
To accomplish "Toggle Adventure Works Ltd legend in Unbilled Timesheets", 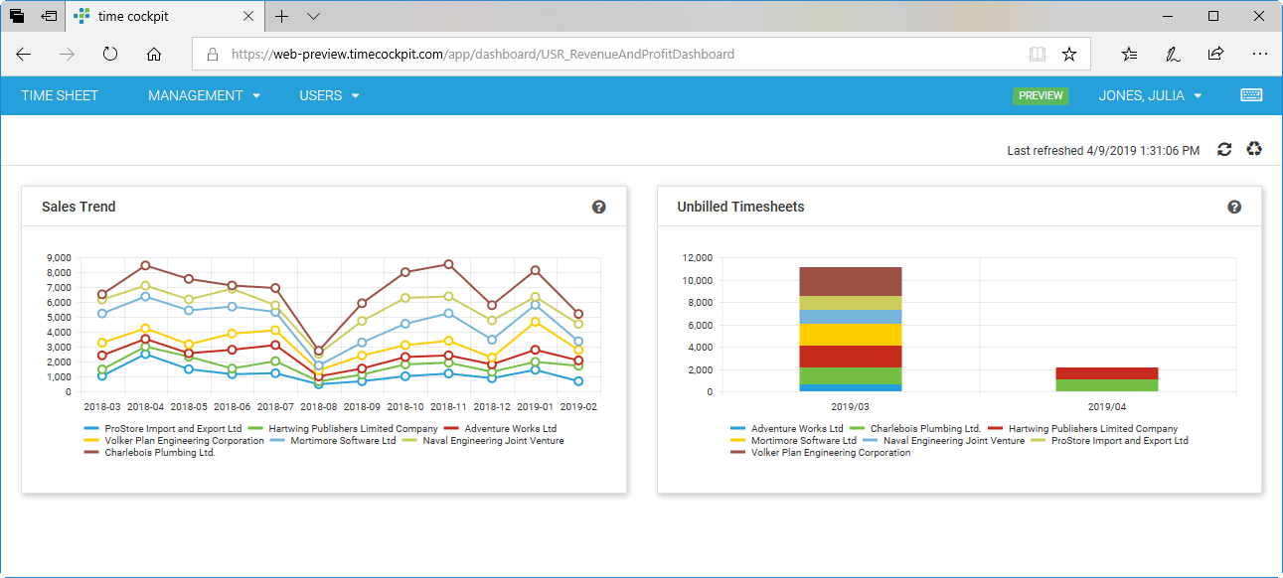I will coord(786,429).
